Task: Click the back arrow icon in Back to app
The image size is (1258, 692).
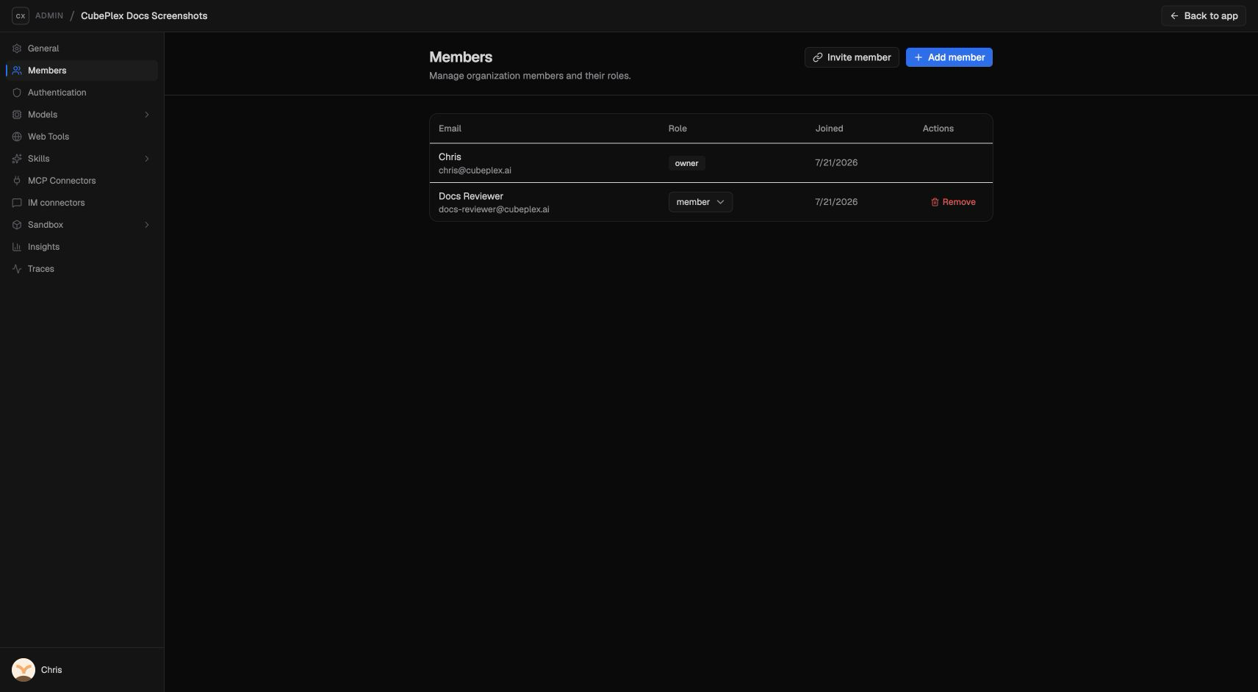Action: pos(1174,15)
